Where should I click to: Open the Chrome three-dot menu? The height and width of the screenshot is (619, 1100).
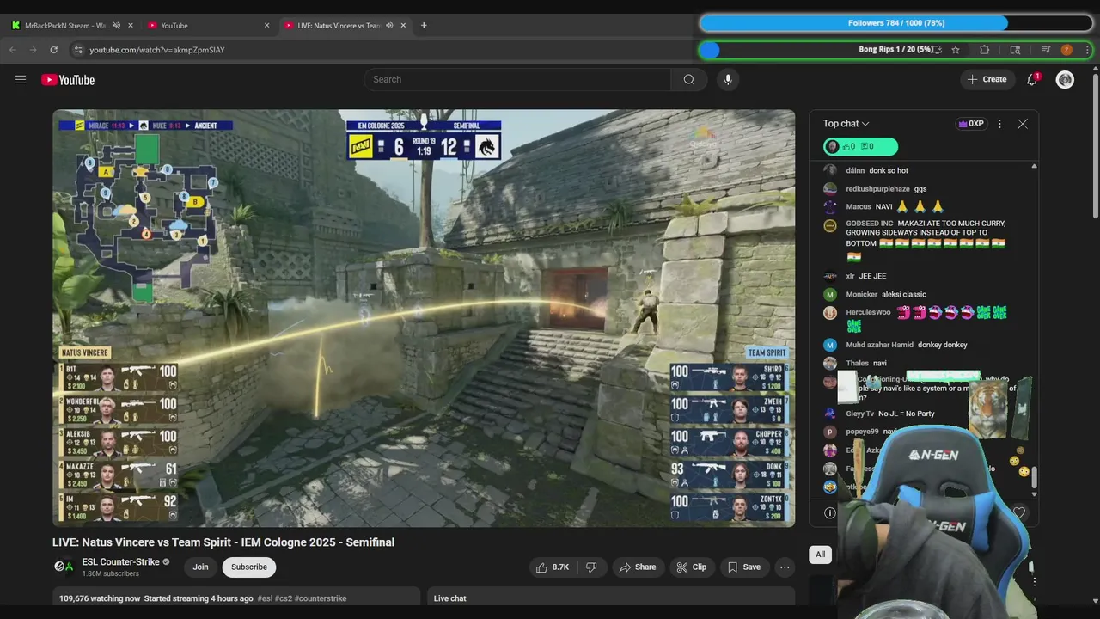click(x=1087, y=50)
